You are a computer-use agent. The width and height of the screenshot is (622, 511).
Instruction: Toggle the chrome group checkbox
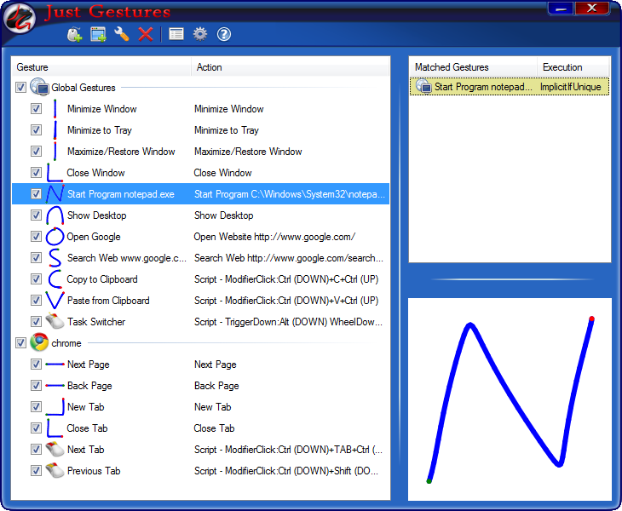click(x=20, y=343)
